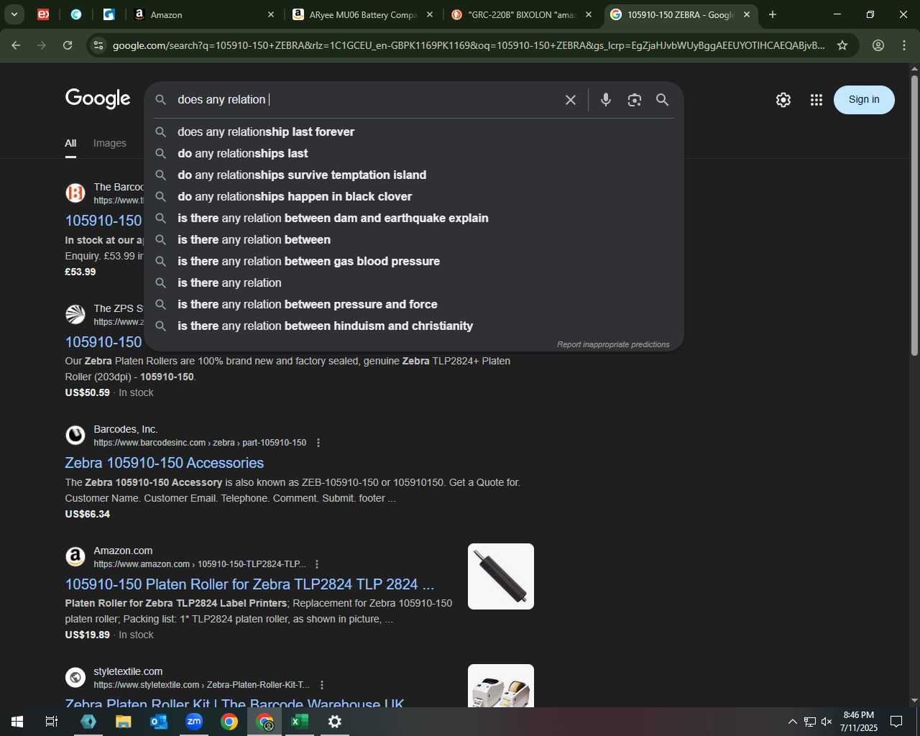Reload the current page

point(68,45)
